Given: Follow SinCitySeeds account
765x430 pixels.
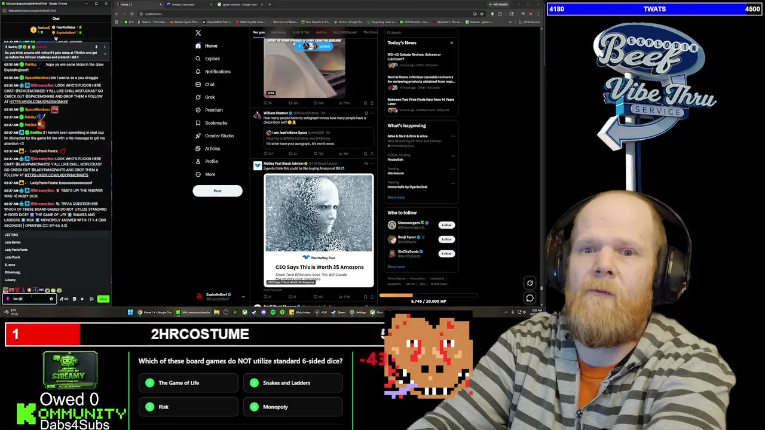Looking at the screenshot, I should pos(446,253).
